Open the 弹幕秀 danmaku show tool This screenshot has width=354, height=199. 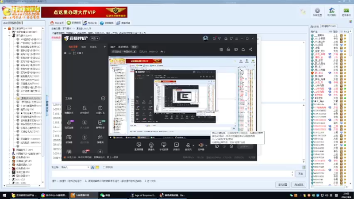100,139
